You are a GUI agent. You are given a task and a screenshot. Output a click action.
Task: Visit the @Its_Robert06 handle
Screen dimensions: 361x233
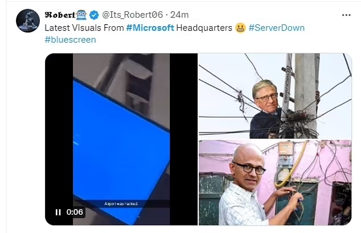132,15
